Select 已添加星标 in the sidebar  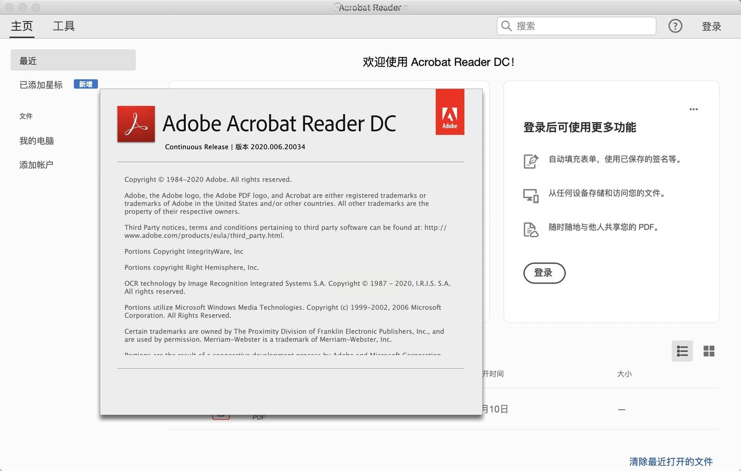[x=41, y=85]
